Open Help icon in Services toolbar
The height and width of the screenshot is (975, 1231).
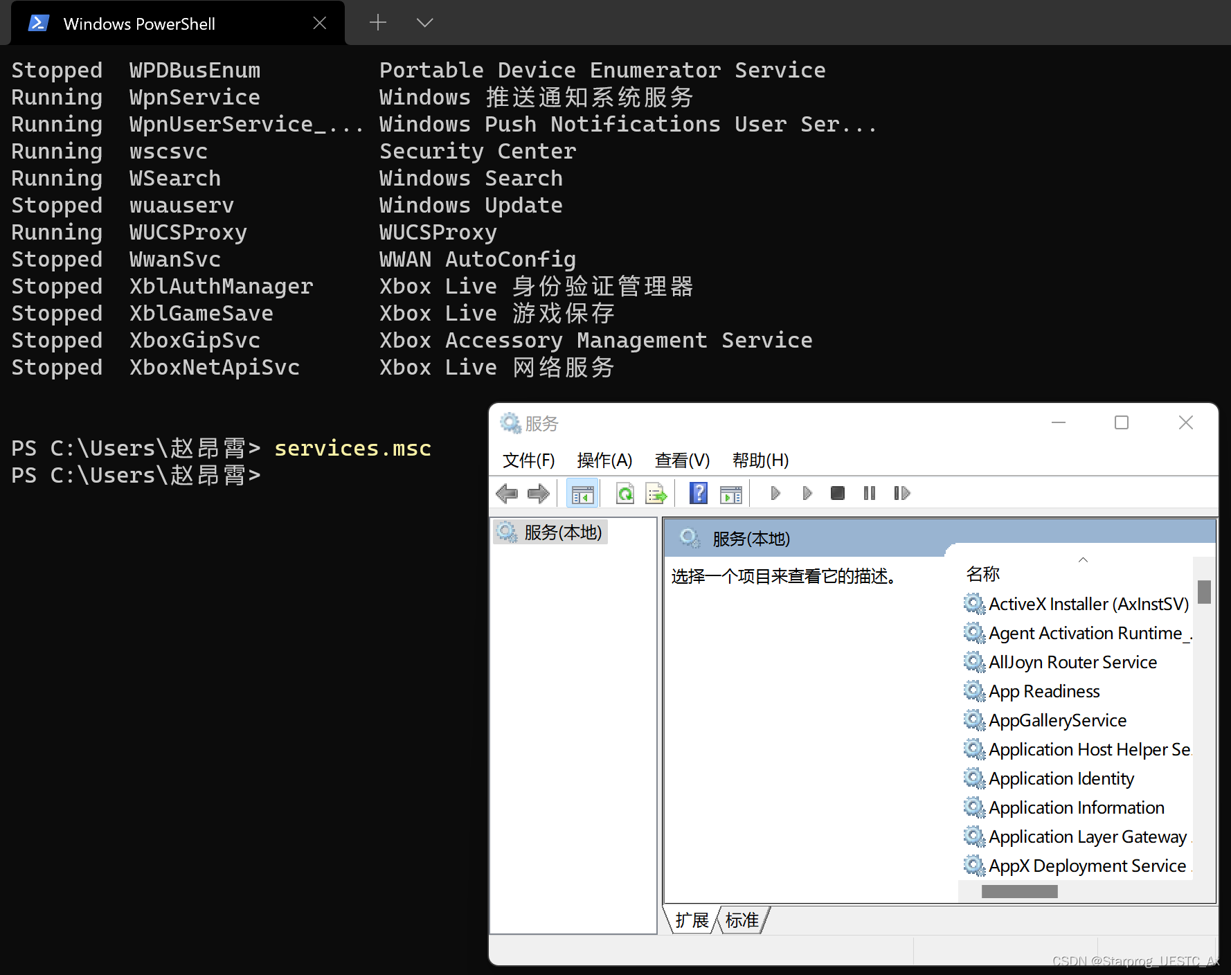(698, 493)
